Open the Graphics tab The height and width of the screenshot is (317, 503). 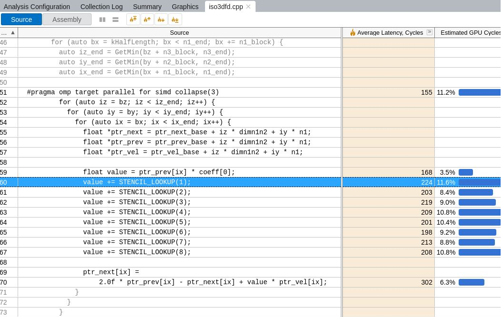185,7
